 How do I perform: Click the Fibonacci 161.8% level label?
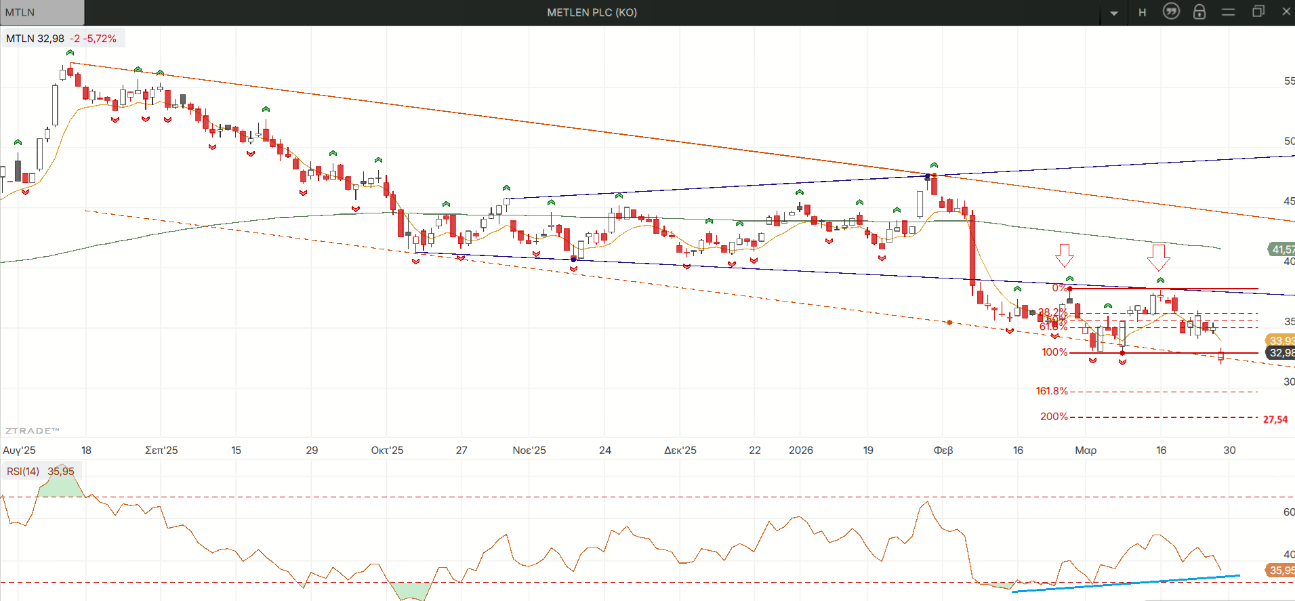[1051, 391]
